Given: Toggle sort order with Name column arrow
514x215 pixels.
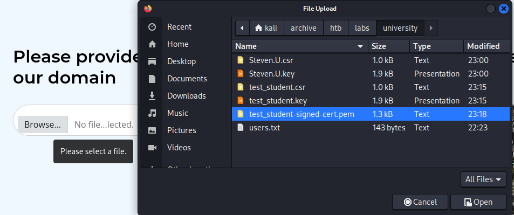Looking at the screenshot, I should (360, 46).
